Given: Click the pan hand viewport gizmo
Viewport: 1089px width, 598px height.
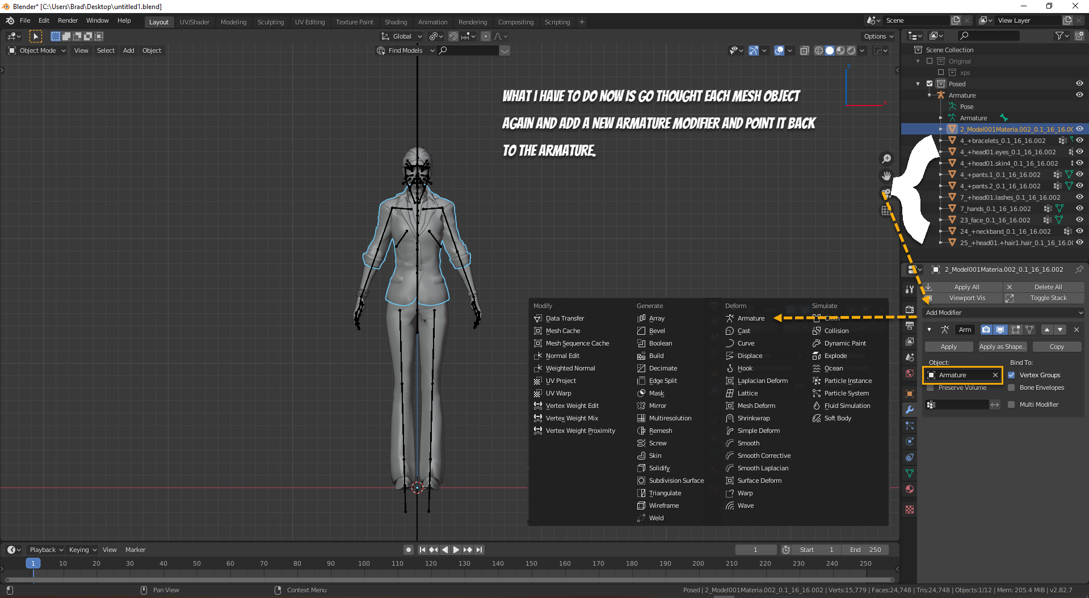Looking at the screenshot, I should (886, 176).
